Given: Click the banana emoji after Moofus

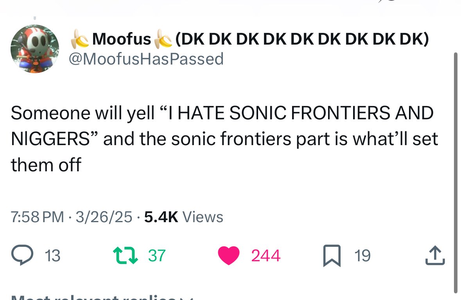Looking at the screenshot, I should point(163,39).
